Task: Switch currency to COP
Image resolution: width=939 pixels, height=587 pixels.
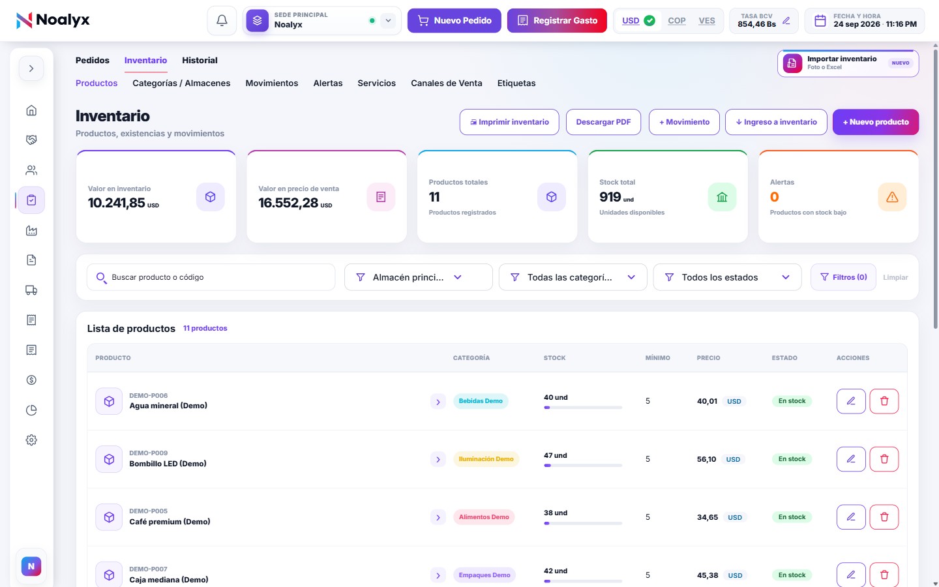Action: pyautogui.click(x=677, y=21)
